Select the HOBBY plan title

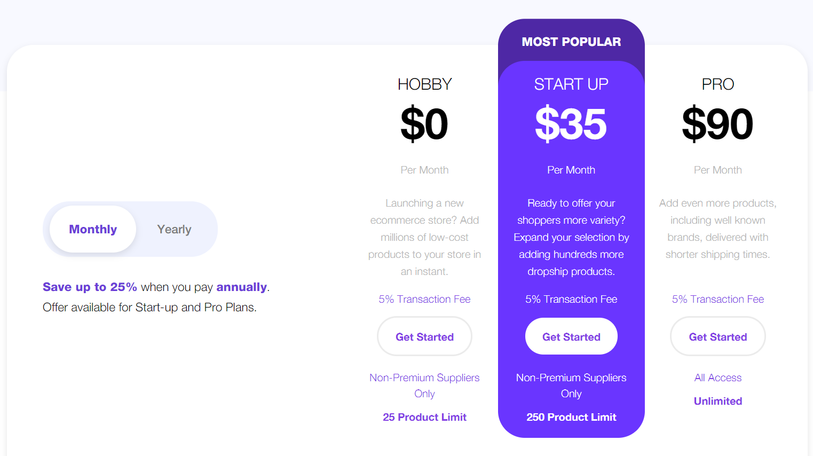coord(424,84)
